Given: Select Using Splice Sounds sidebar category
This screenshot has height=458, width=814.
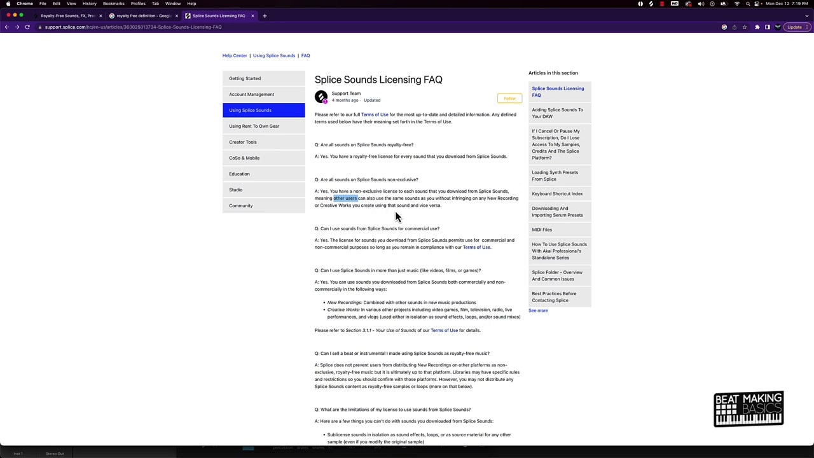Looking at the screenshot, I should [x=263, y=110].
